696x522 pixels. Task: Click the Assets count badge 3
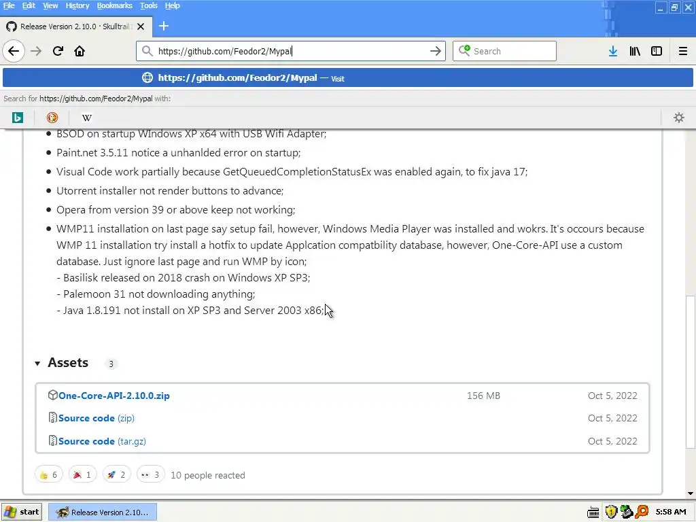[111, 364]
